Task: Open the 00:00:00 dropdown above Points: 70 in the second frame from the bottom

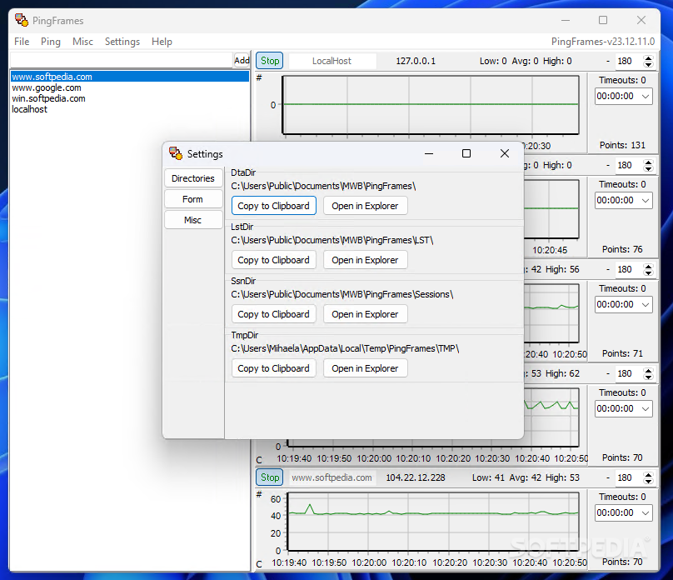Action: click(624, 408)
